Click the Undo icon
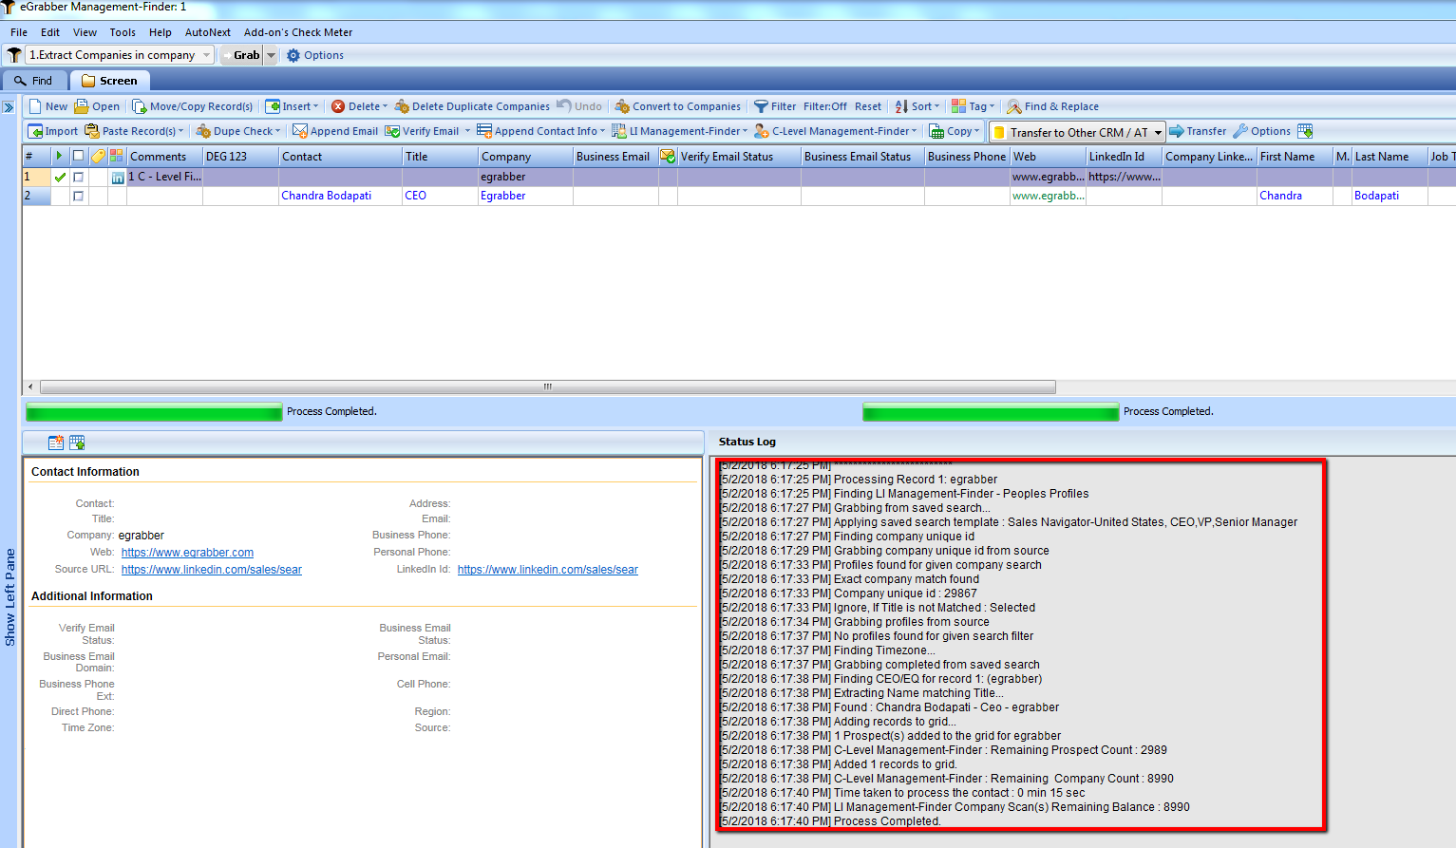 point(564,105)
